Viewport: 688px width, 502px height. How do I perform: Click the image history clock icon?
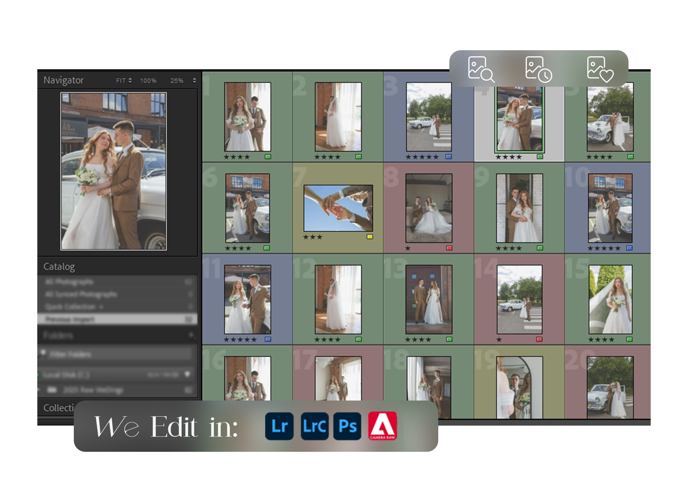point(538,69)
